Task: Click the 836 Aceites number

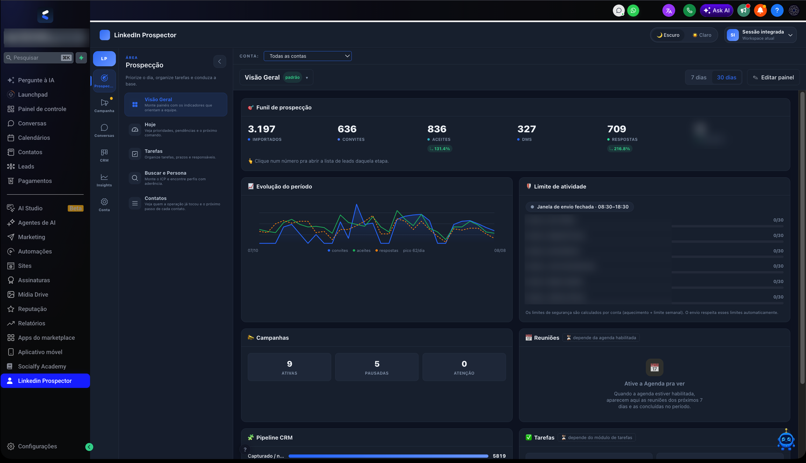Action: tap(437, 129)
